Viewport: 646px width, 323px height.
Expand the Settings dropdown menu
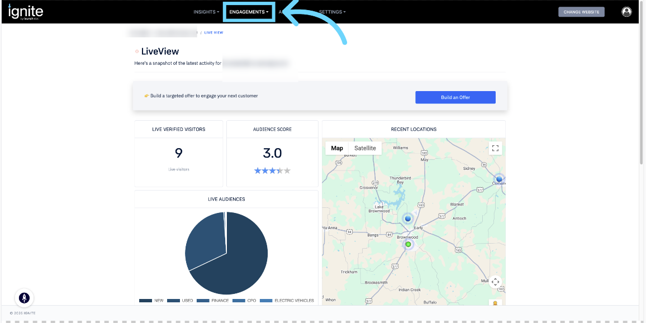(332, 12)
